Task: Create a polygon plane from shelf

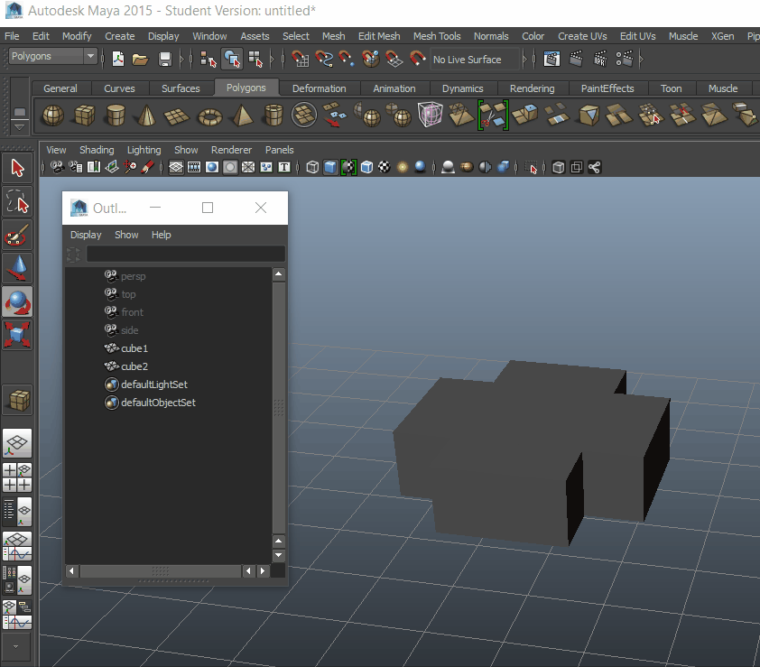Action: pos(176,116)
